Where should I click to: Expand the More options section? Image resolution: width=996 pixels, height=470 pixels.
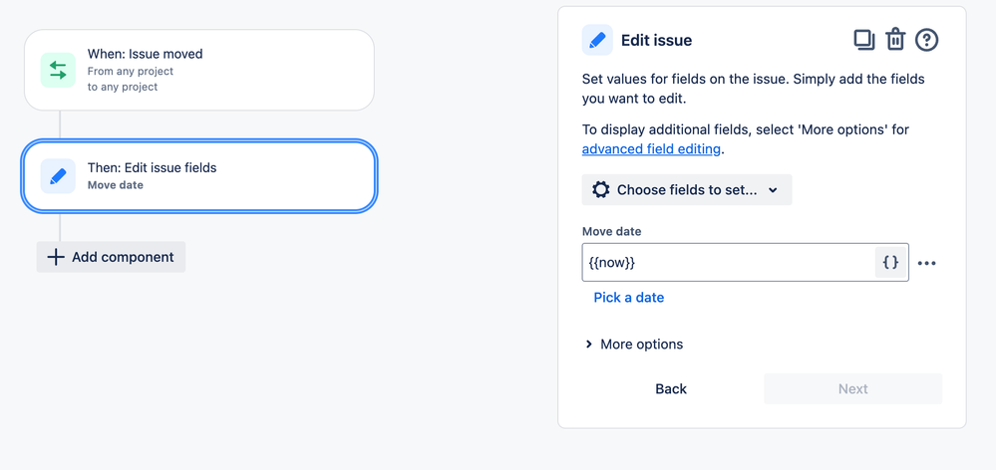click(x=634, y=345)
